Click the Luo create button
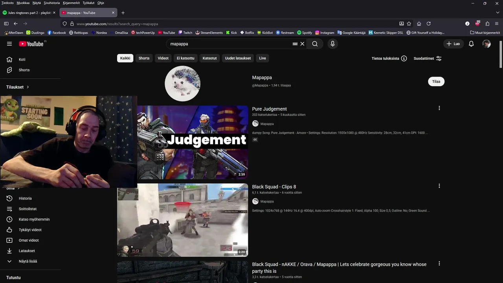 (x=453, y=44)
